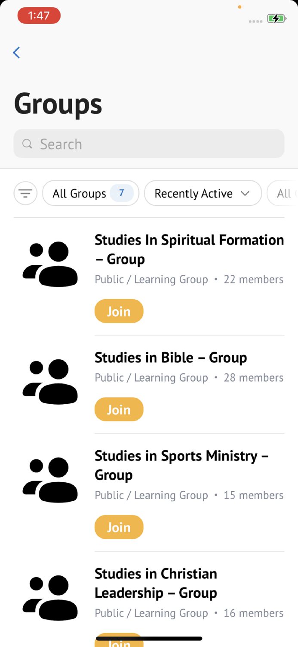Join the Studies In Spiritual Formation group
The image size is (298, 647).
[119, 311]
